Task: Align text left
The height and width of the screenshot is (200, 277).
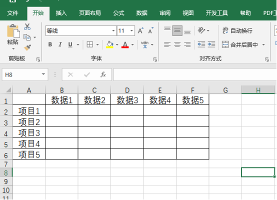Action: [x=167, y=44]
